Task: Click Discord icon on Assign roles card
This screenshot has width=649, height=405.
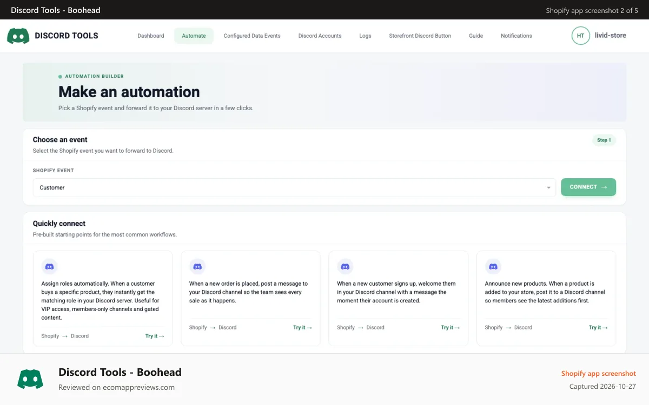Action: coord(50,267)
